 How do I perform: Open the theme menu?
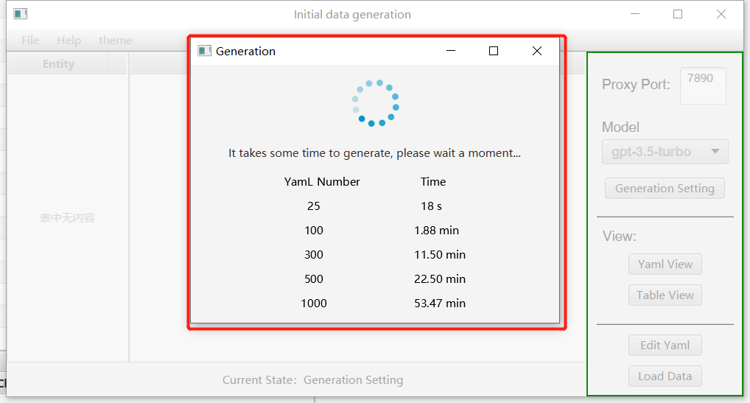(x=116, y=41)
